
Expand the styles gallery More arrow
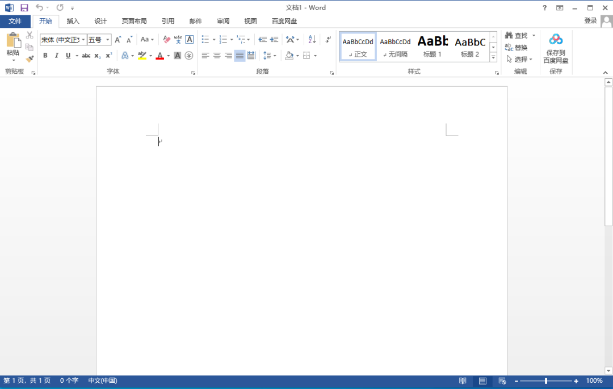coord(493,57)
